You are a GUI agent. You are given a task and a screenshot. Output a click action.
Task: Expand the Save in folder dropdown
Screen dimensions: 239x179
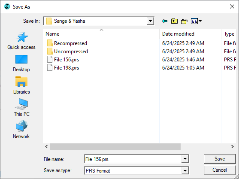(150, 21)
